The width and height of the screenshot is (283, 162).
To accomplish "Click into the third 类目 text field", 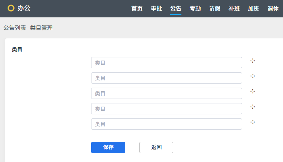I will (x=166, y=93).
